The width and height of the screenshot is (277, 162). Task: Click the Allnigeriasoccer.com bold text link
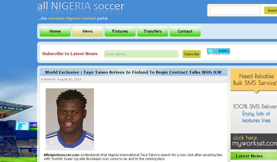(x=61, y=155)
